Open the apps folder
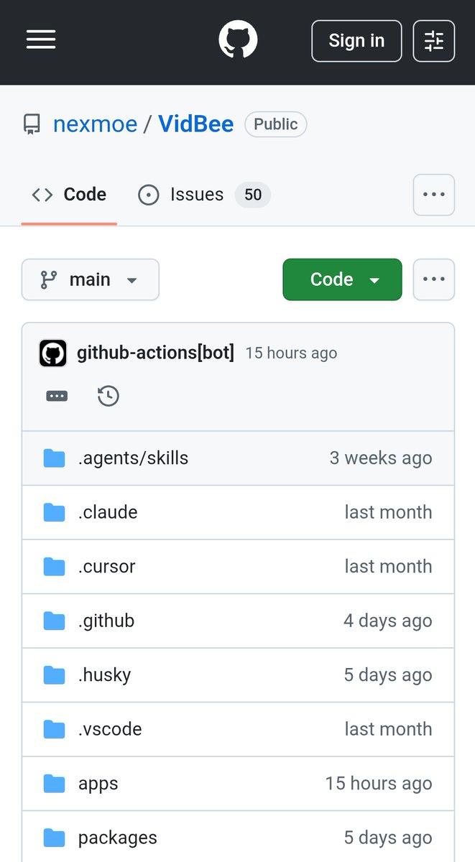 [98, 784]
